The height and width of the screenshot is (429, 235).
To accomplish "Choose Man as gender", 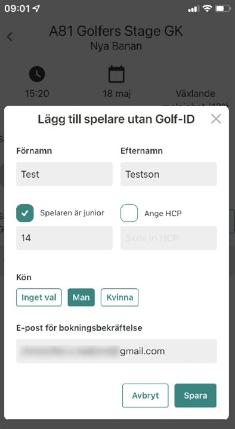I will (81, 297).
